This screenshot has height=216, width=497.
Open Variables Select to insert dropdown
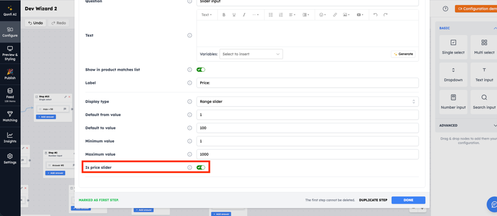coord(251,54)
